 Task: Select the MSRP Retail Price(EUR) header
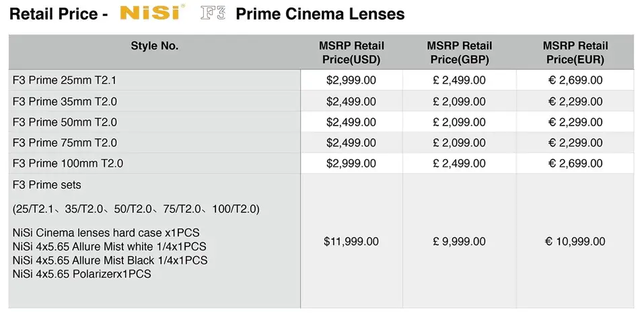(575, 52)
